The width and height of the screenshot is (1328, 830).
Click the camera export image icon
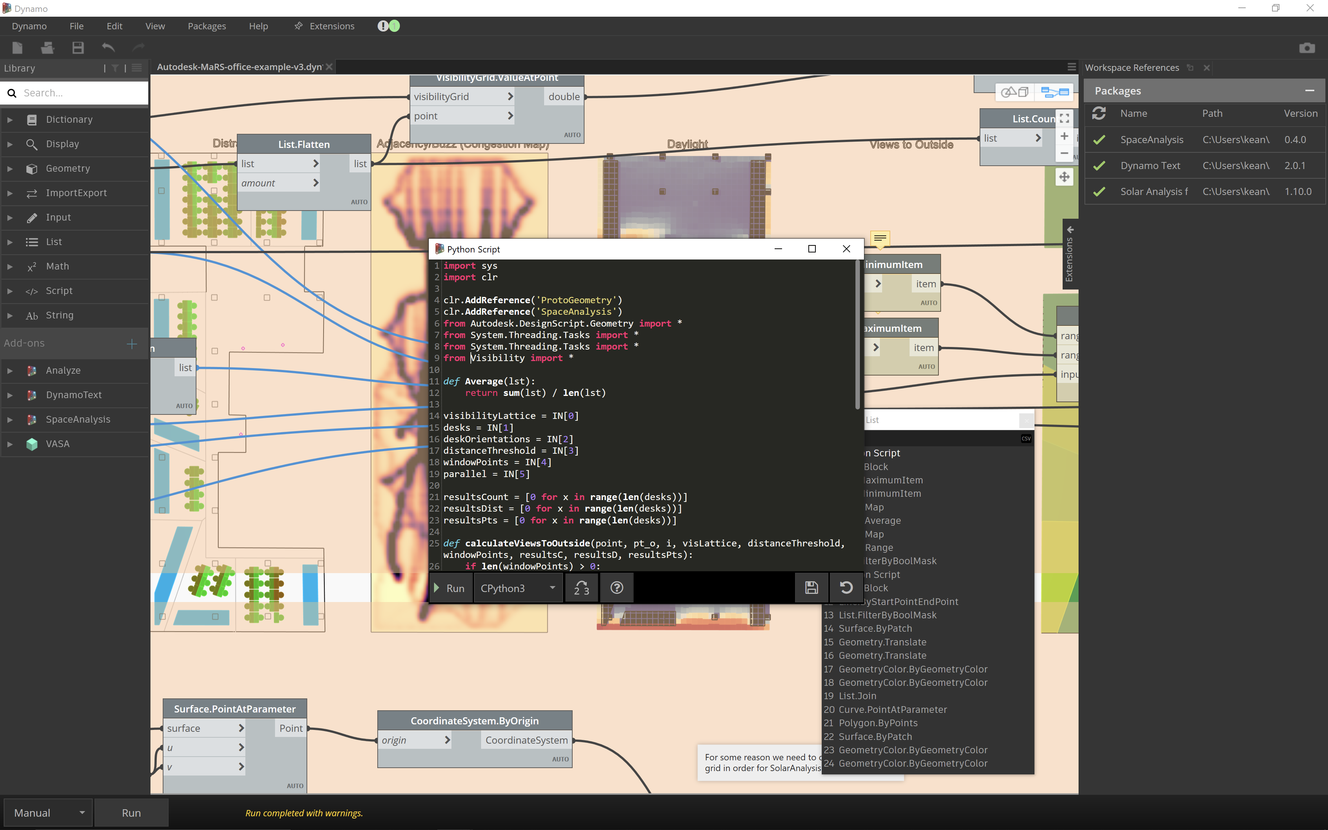(1307, 48)
